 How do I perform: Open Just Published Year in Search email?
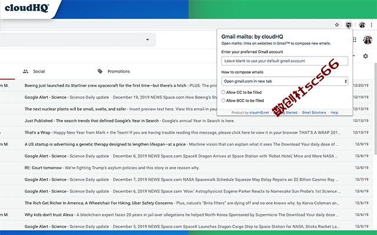[x=186, y=121]
